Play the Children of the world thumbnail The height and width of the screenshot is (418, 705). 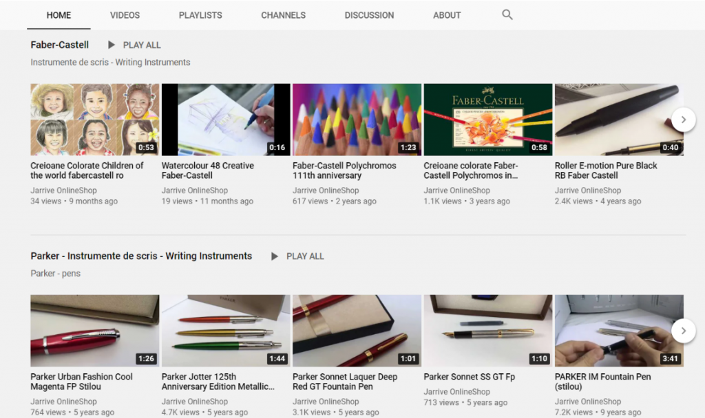[x=95, y=120]
